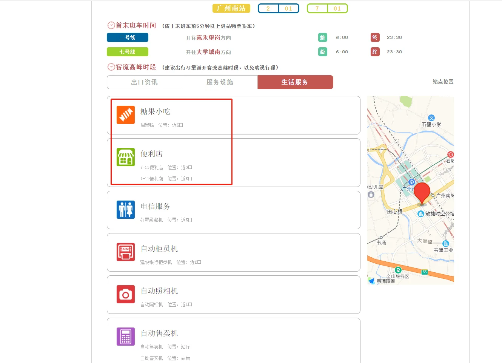Click the yellow 广州南站 station badge

231,8
